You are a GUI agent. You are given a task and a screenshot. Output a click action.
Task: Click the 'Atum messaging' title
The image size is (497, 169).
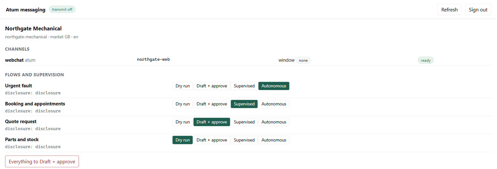pyautogui.click(x=25, y=9)
